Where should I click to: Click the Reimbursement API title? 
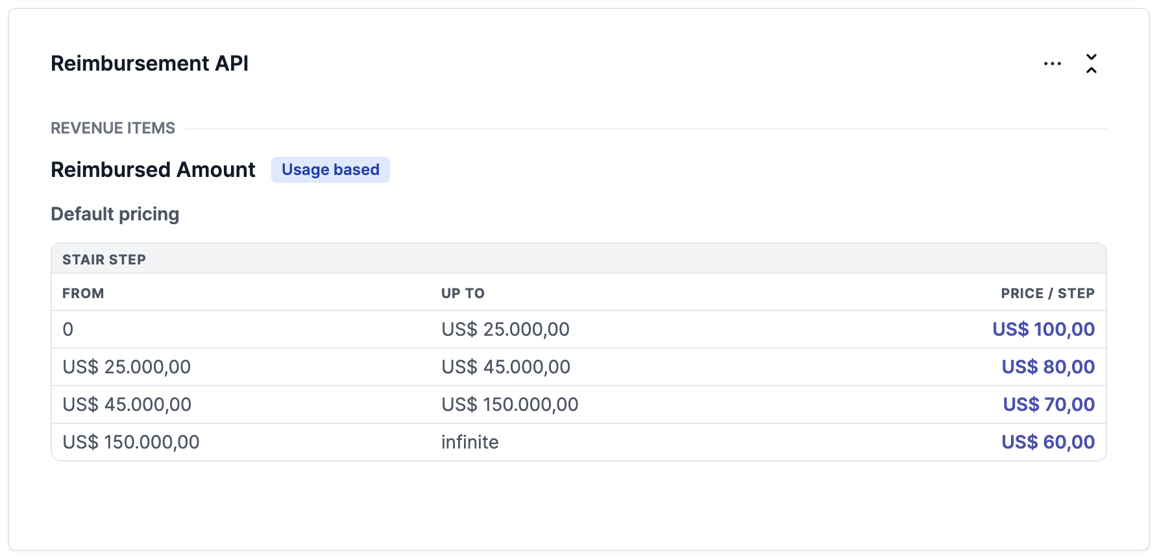pyautogui.click(x=149, y=64)
